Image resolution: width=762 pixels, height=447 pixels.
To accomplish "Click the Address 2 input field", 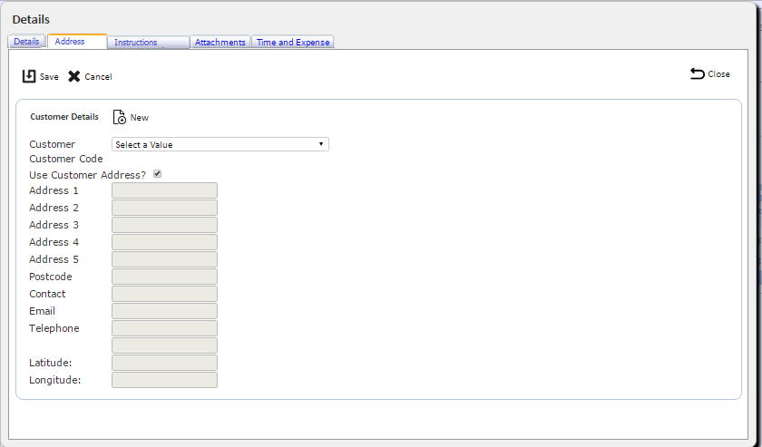I will (x=165, y=208).
